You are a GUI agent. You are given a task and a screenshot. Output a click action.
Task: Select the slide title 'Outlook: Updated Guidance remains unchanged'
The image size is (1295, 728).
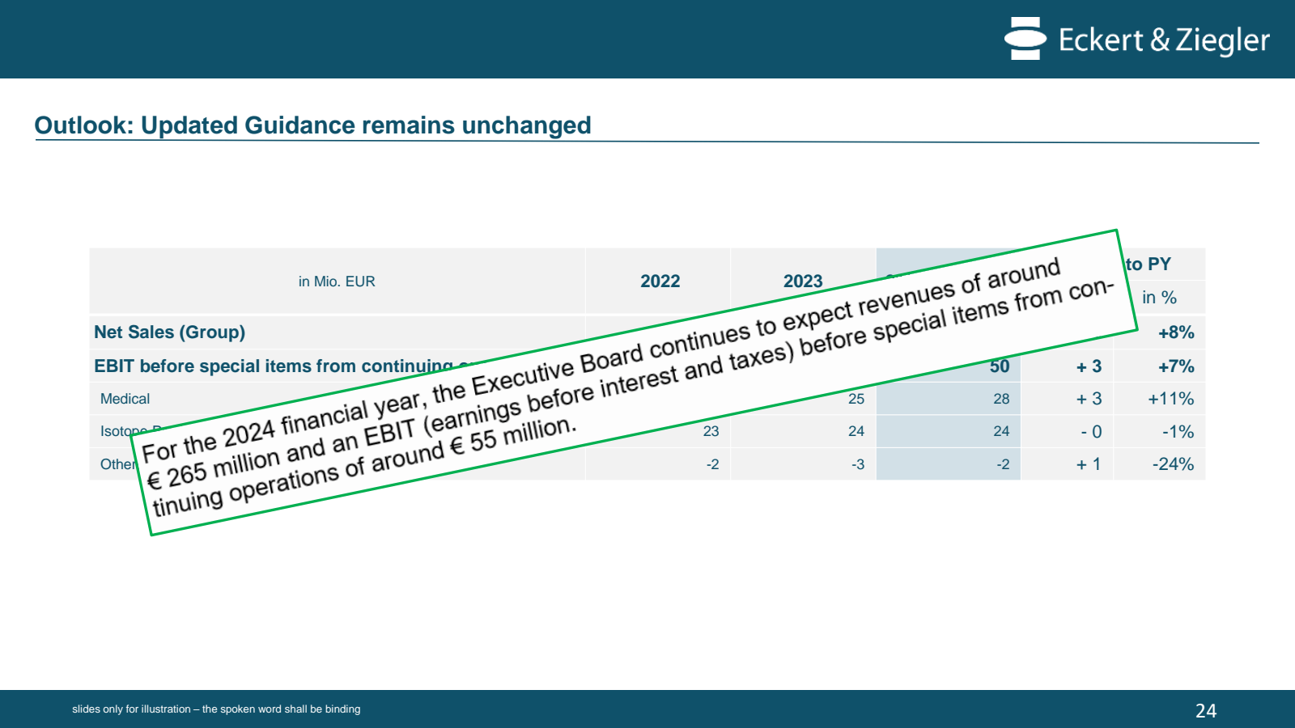coord(312,125)
